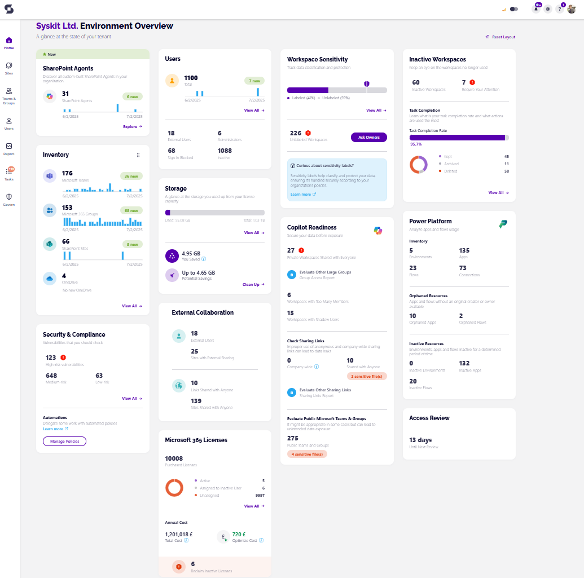Open Explore link on SharePoint Agents card
The image size is (584, 578).
click(x=132, y=127)
